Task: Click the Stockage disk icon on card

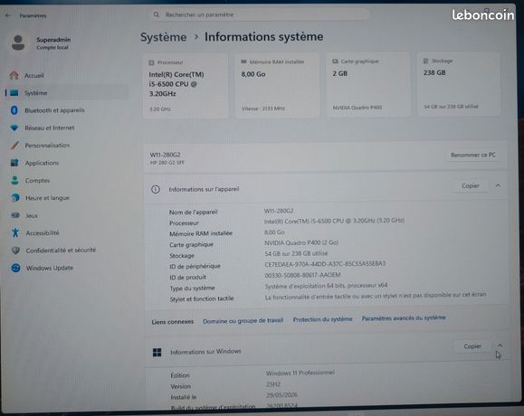Action: pos(425,61)
